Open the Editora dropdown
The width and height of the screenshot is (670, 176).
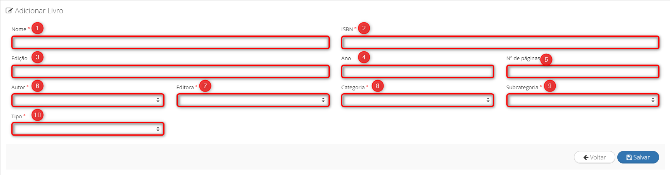[x=253, y=100]
